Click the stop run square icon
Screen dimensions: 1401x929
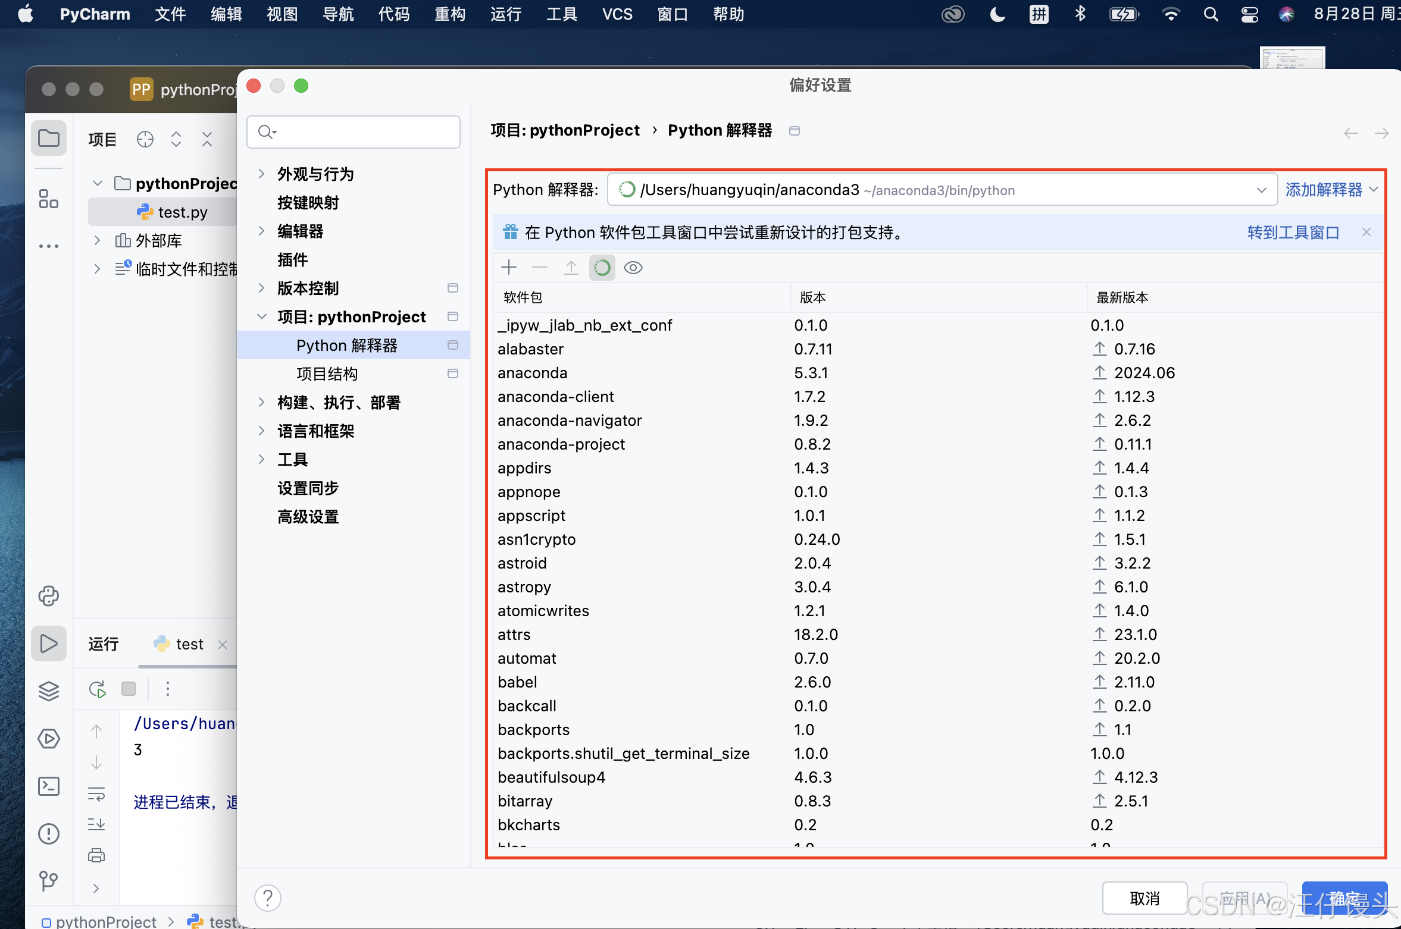pos(129,689)
